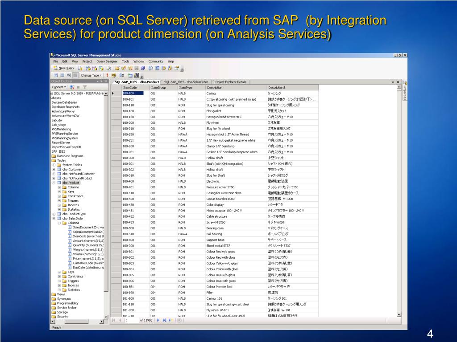Open the Query Designer menu
Image resolution: width=457 pixels, height=342 pixels.
click(107, 61)
